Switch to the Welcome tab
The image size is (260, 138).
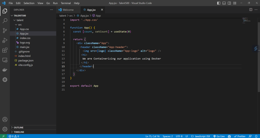(68, 10)
